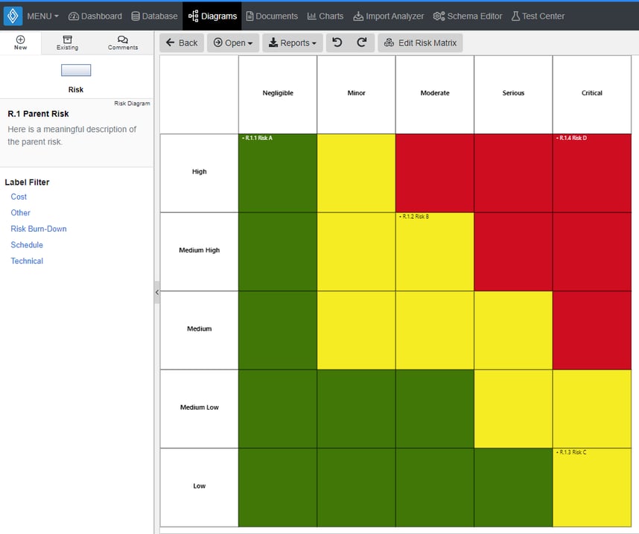Open the Comments panel
The image size is (639, 534).
click(122, 42)
